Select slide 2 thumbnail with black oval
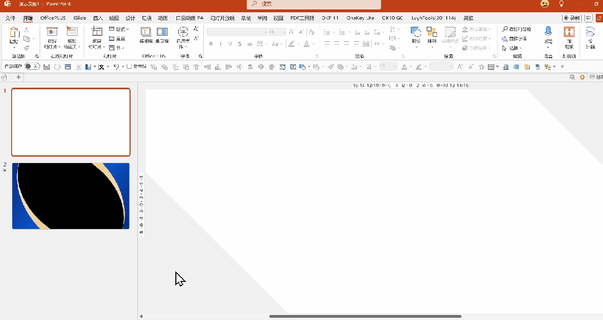This screenshot has height=320, width=603. click(x=71, y=196)
